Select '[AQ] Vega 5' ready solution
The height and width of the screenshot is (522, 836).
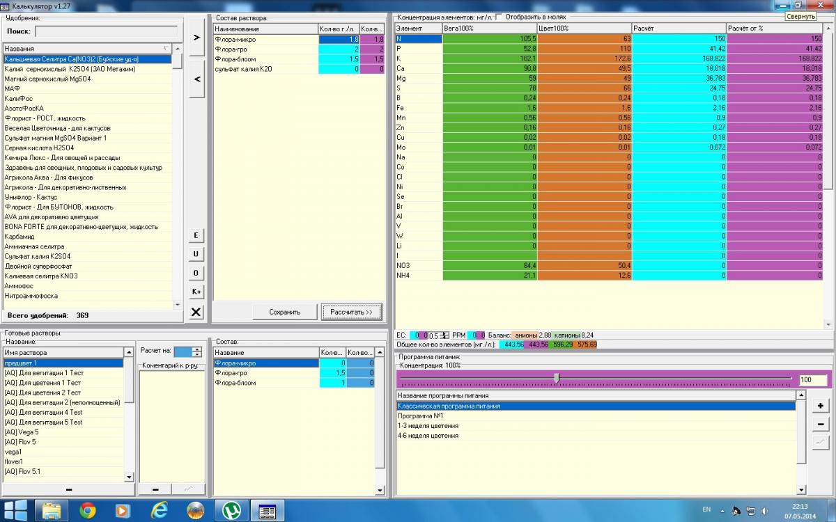click(22, 432)
